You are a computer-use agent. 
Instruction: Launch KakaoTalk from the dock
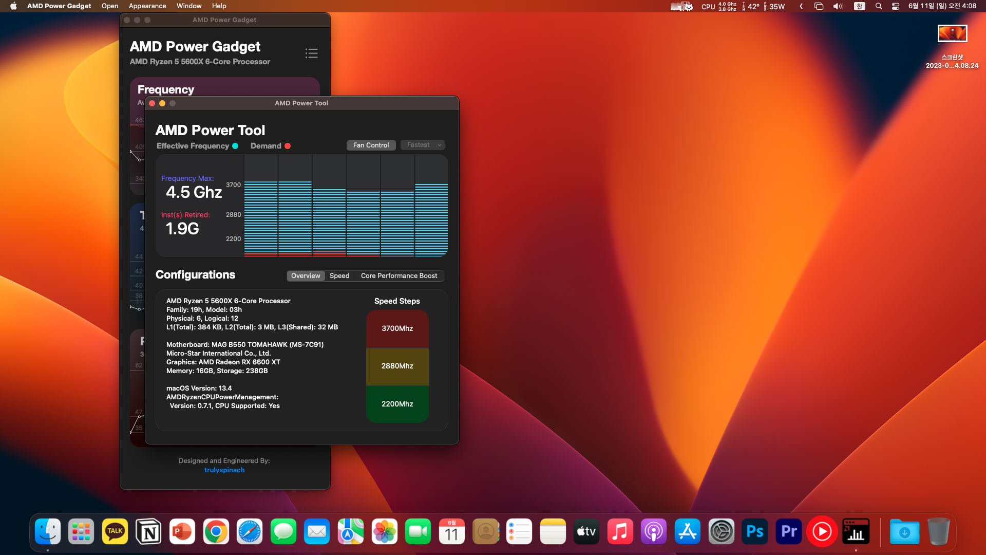pyautogui.click(x=115, y=531)
